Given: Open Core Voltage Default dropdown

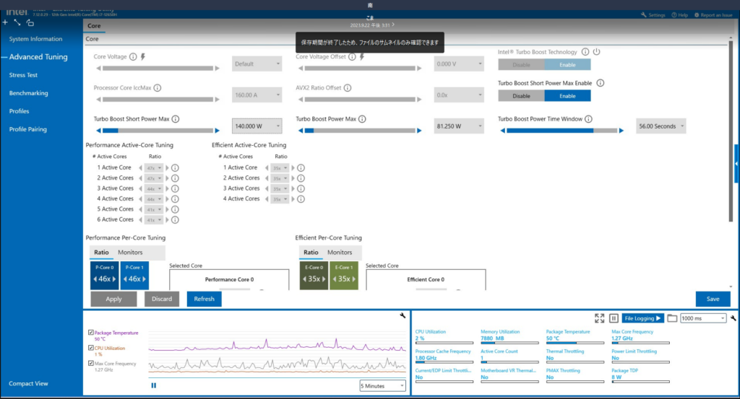Looking at the screenshot, I should [257, 63].
